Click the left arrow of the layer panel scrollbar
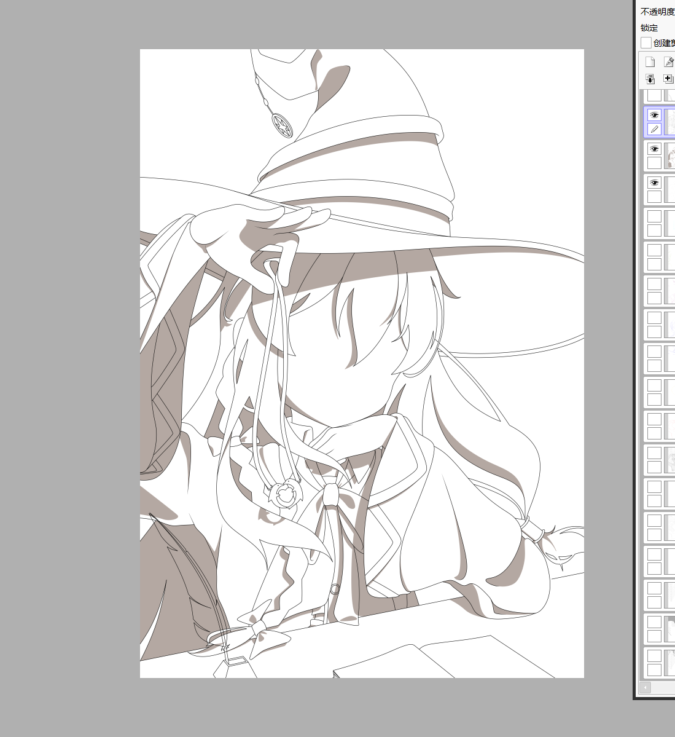 coord(645,687)
